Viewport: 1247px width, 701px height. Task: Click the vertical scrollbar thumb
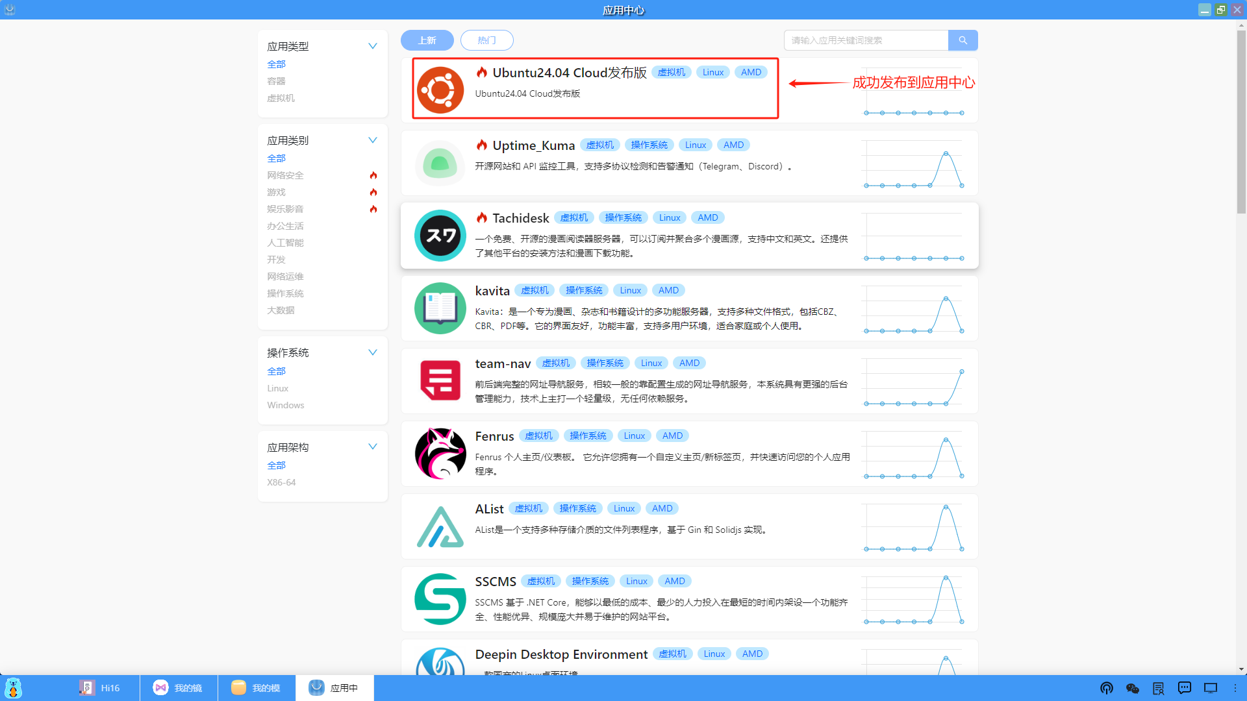coord(1241,123)
